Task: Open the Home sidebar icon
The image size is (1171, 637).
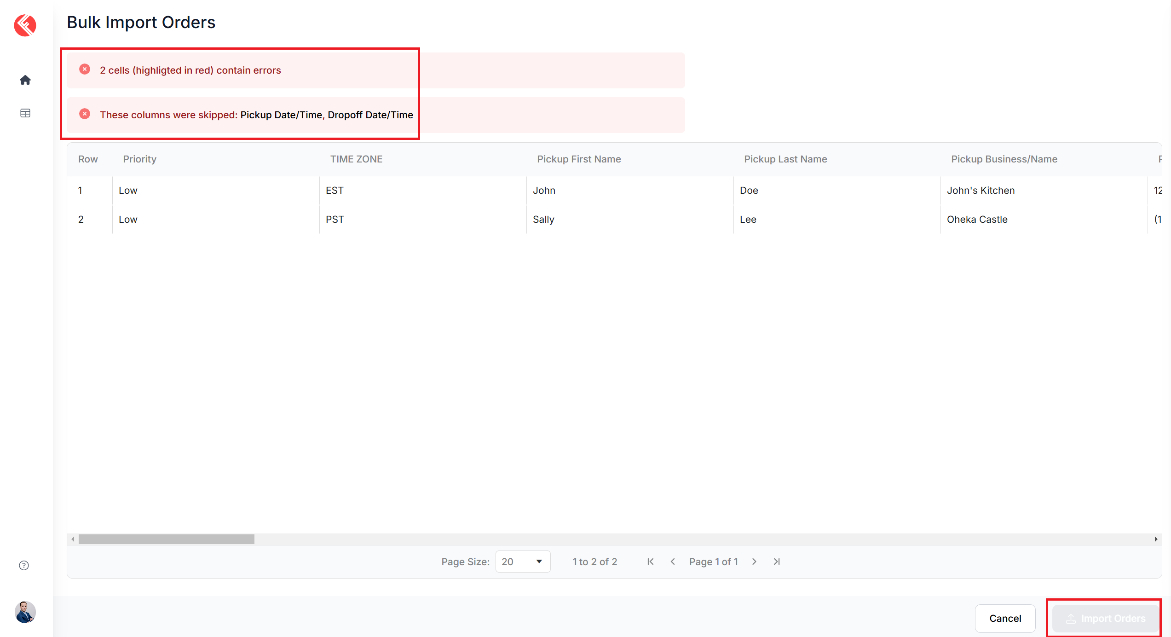Action: coord(25,80)
